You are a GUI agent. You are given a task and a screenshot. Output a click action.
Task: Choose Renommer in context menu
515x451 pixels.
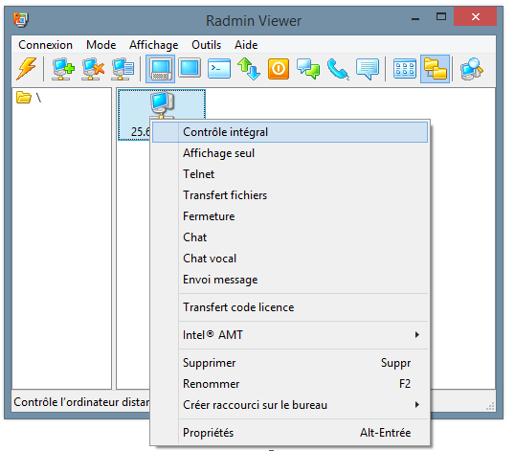290,384
